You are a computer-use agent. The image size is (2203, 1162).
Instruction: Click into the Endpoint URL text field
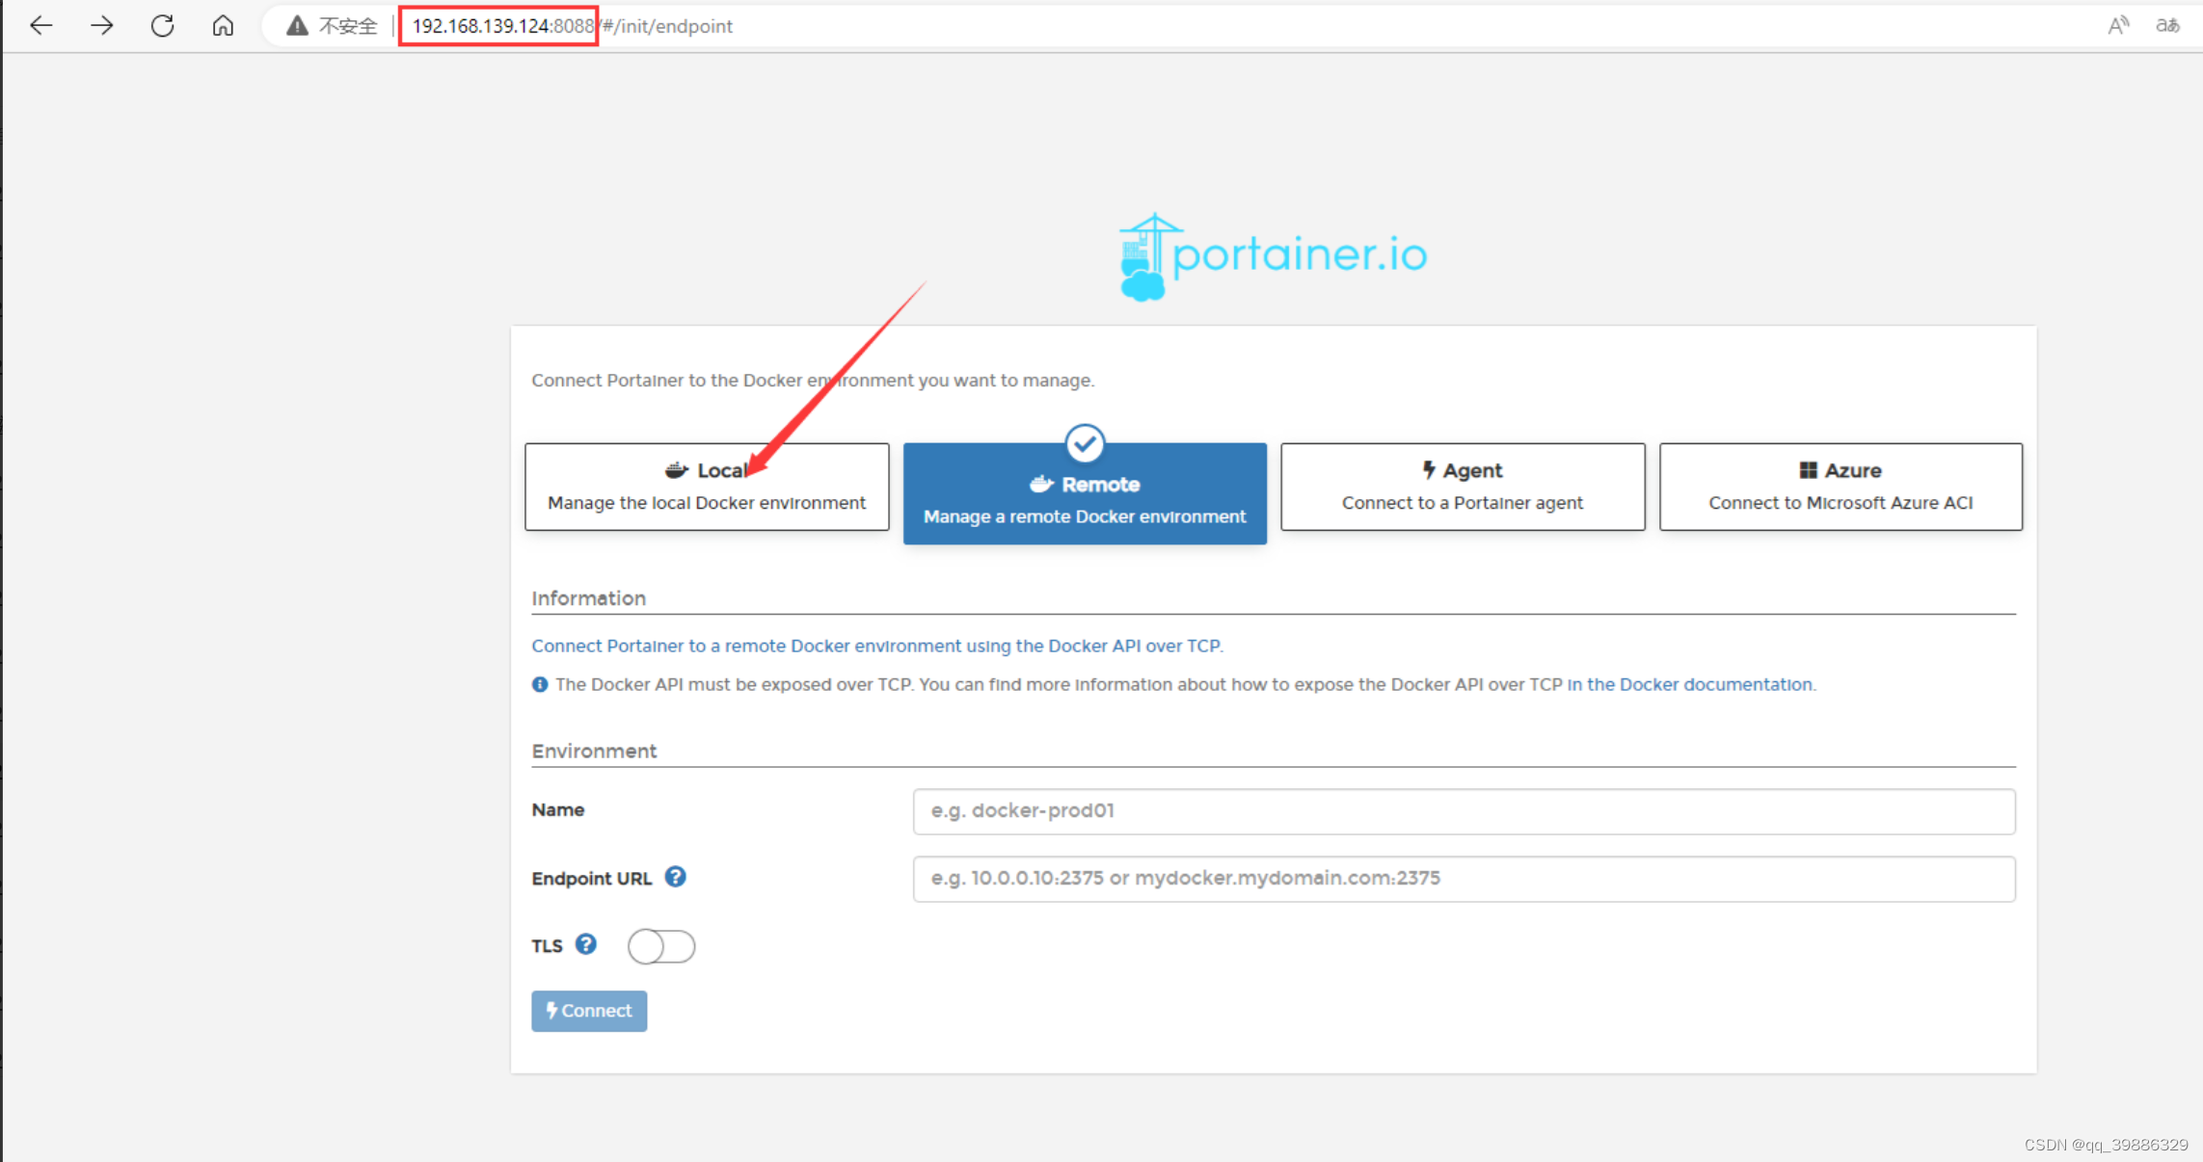click(x=1464, y=879)
